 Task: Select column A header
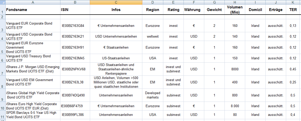pyautogui.click(x=33, y=2)
